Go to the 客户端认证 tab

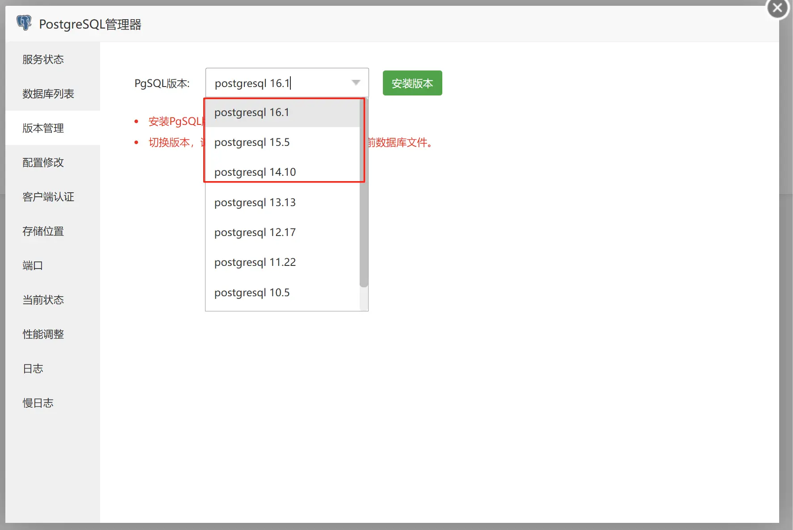53,197
